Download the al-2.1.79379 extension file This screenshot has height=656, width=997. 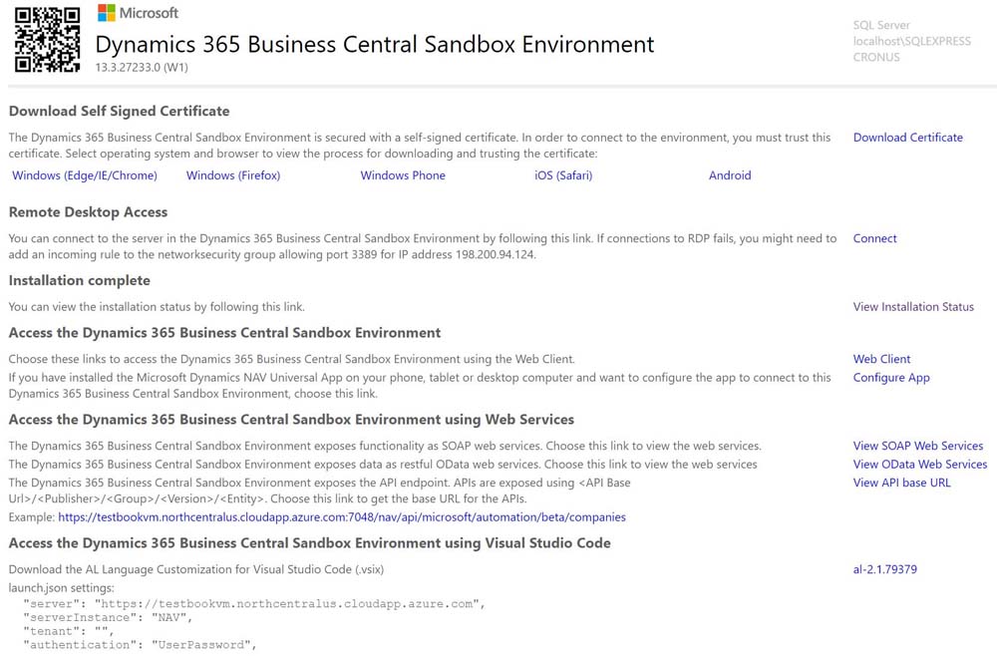click(884, 569)
